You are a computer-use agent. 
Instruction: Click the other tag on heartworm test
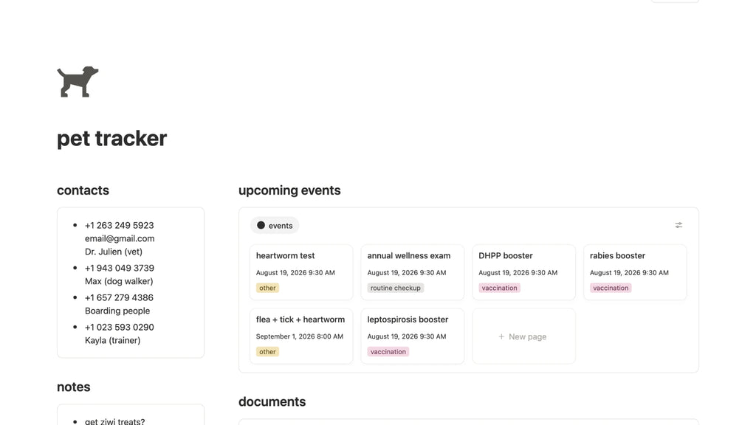tap(267, 288)
